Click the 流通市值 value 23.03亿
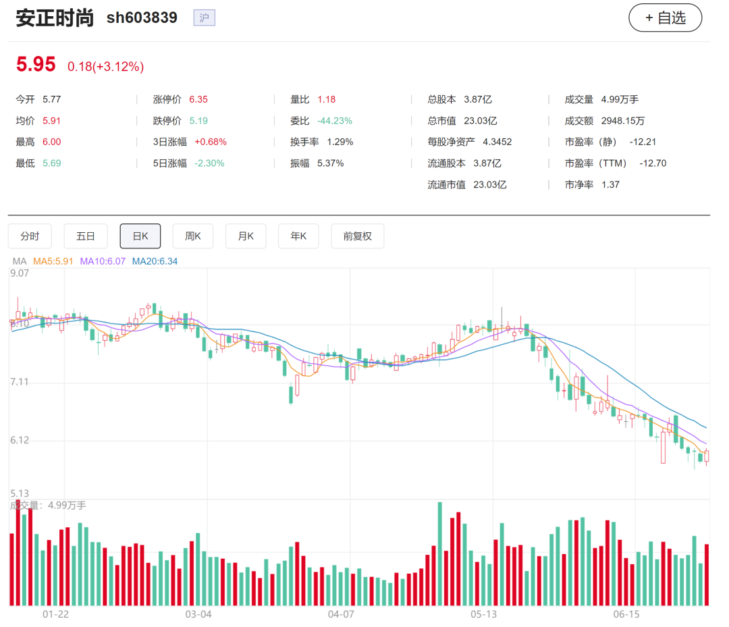 [x=490, y=184]
